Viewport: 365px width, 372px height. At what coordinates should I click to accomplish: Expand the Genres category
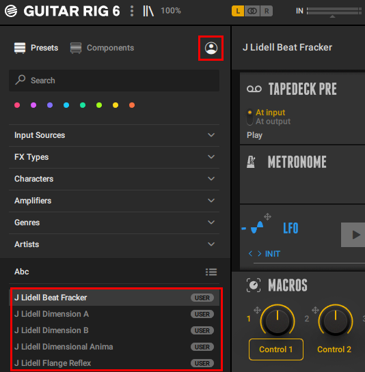coord(114,223)
